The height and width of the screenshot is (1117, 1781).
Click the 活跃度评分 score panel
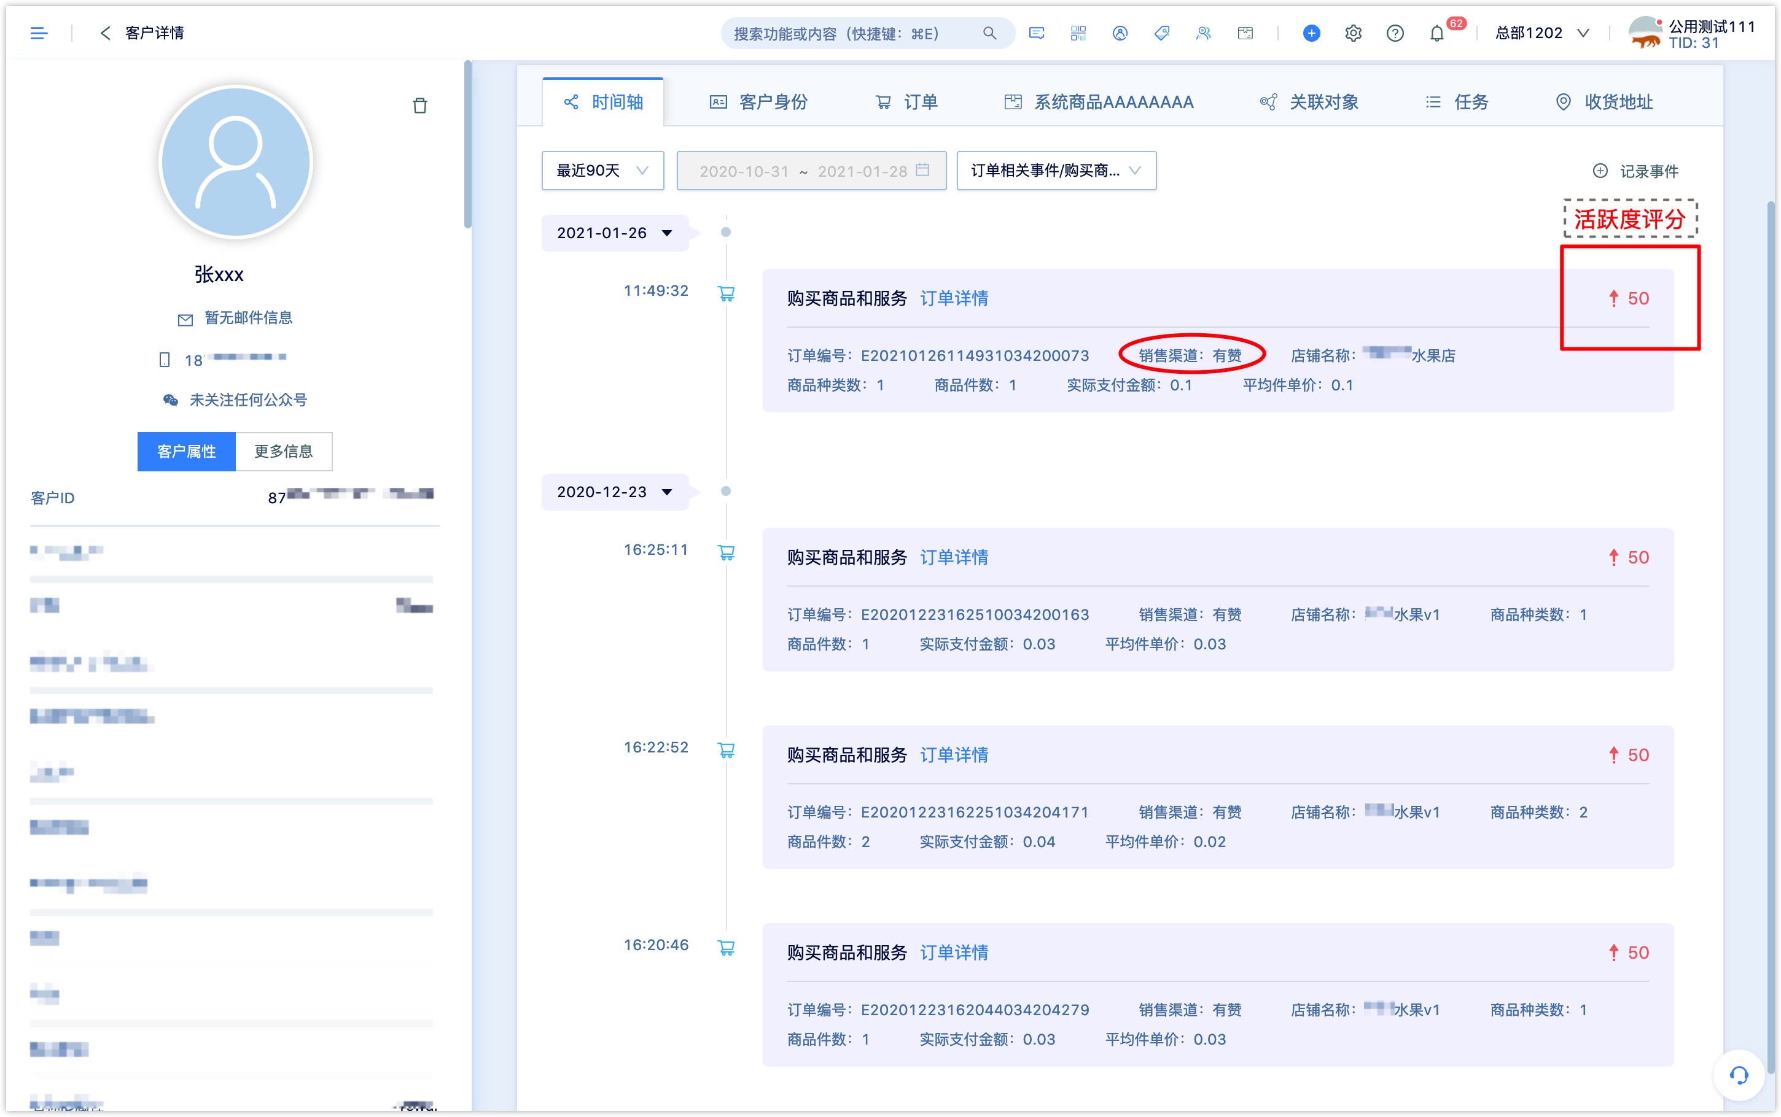1629,296
